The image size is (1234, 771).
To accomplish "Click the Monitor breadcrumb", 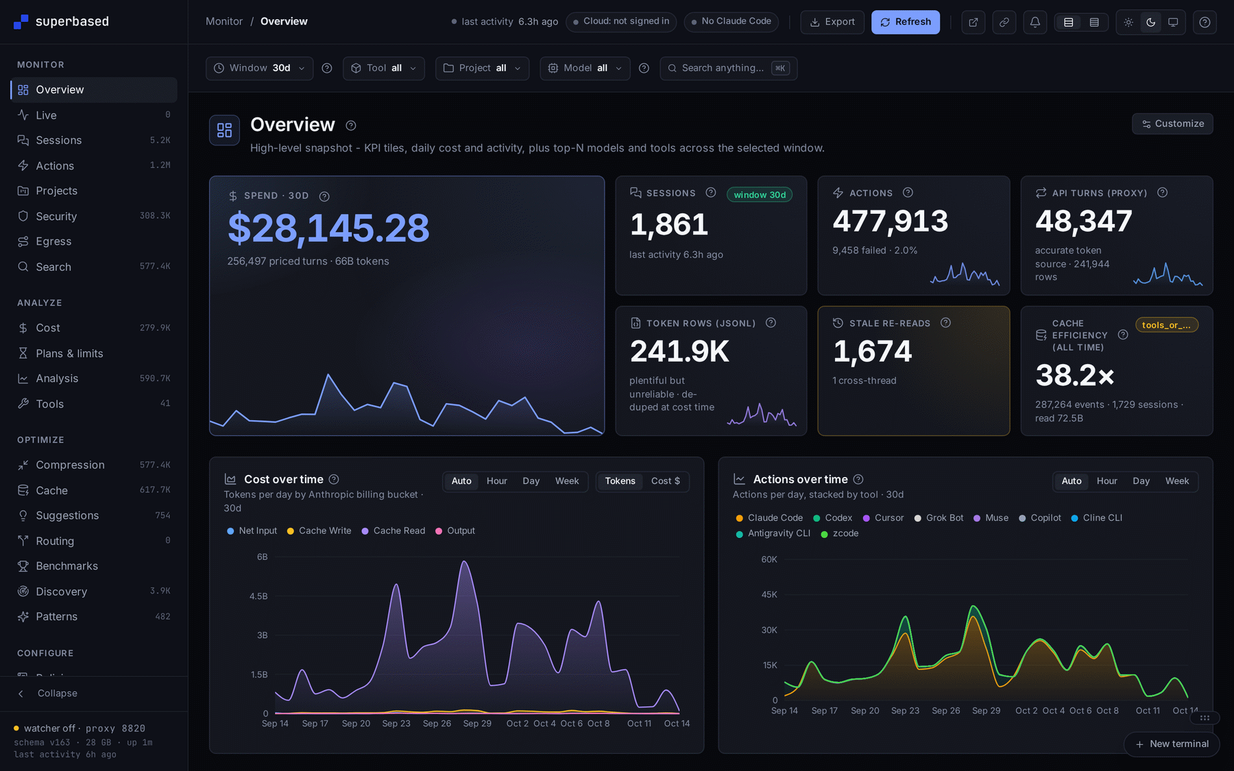I will pyautogui.click(x=224, y=21).
